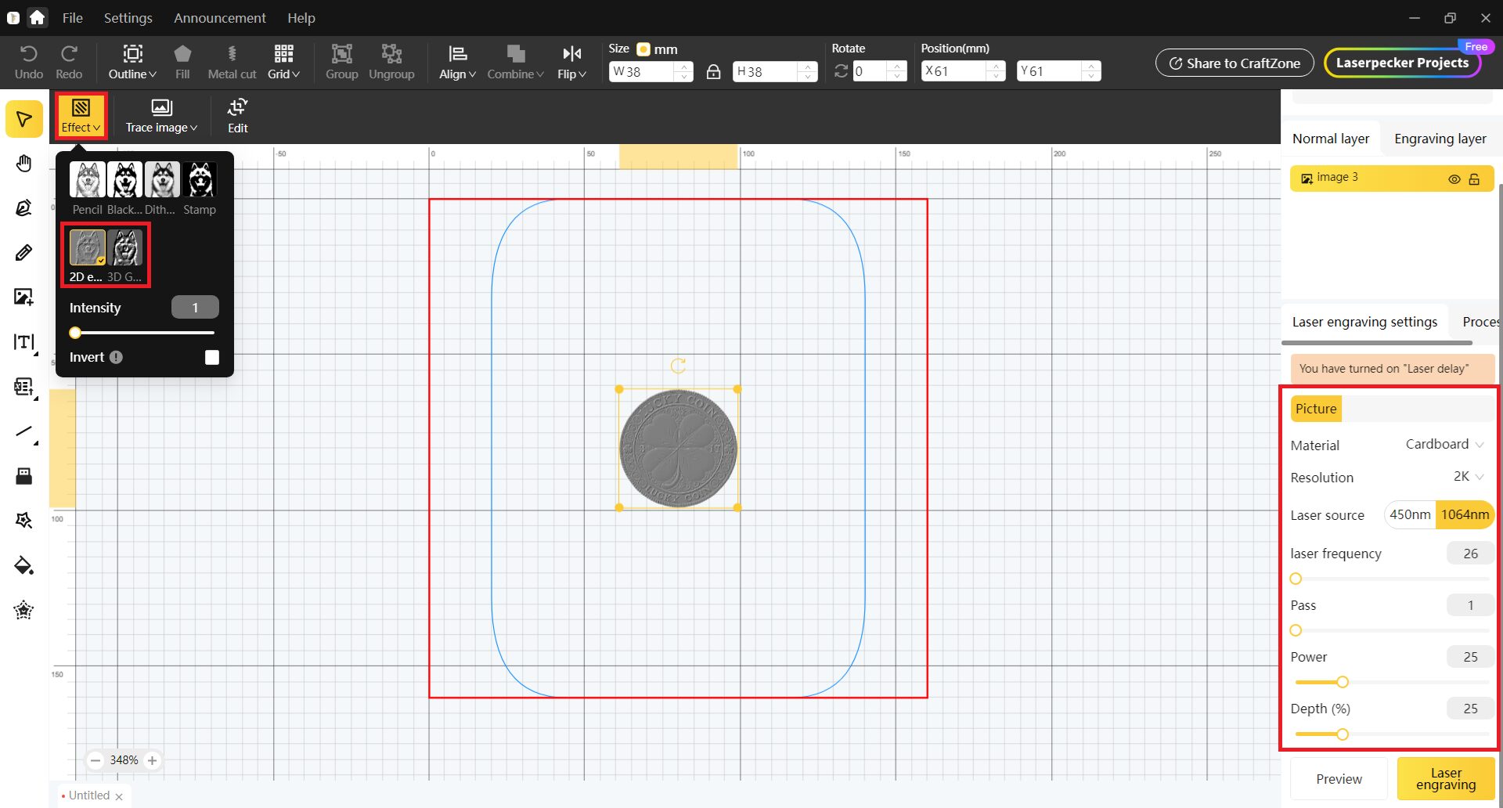Click the paint bucket fill tool
The image size is (1503, 808).
pyautogui.click(x=24, y=565)
